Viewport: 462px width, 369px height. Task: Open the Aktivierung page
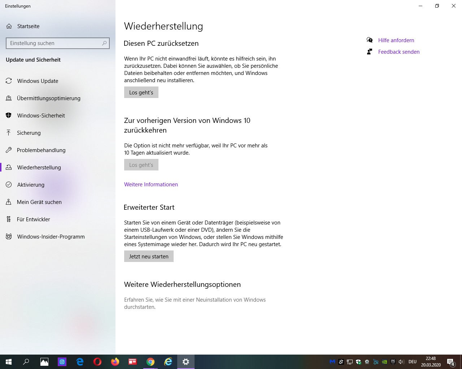pyautogui.click(x=58, y=185)
